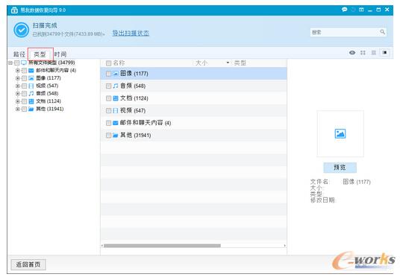Select the preview pane view icon
403x277 pixels.
tap(385, 52)
